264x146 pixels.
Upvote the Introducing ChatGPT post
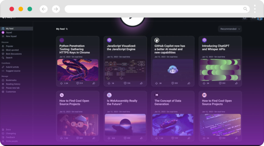pos(204,83)
